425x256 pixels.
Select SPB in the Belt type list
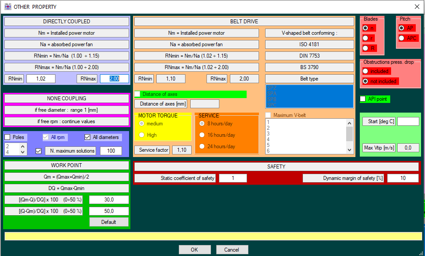tap(272, 99)
